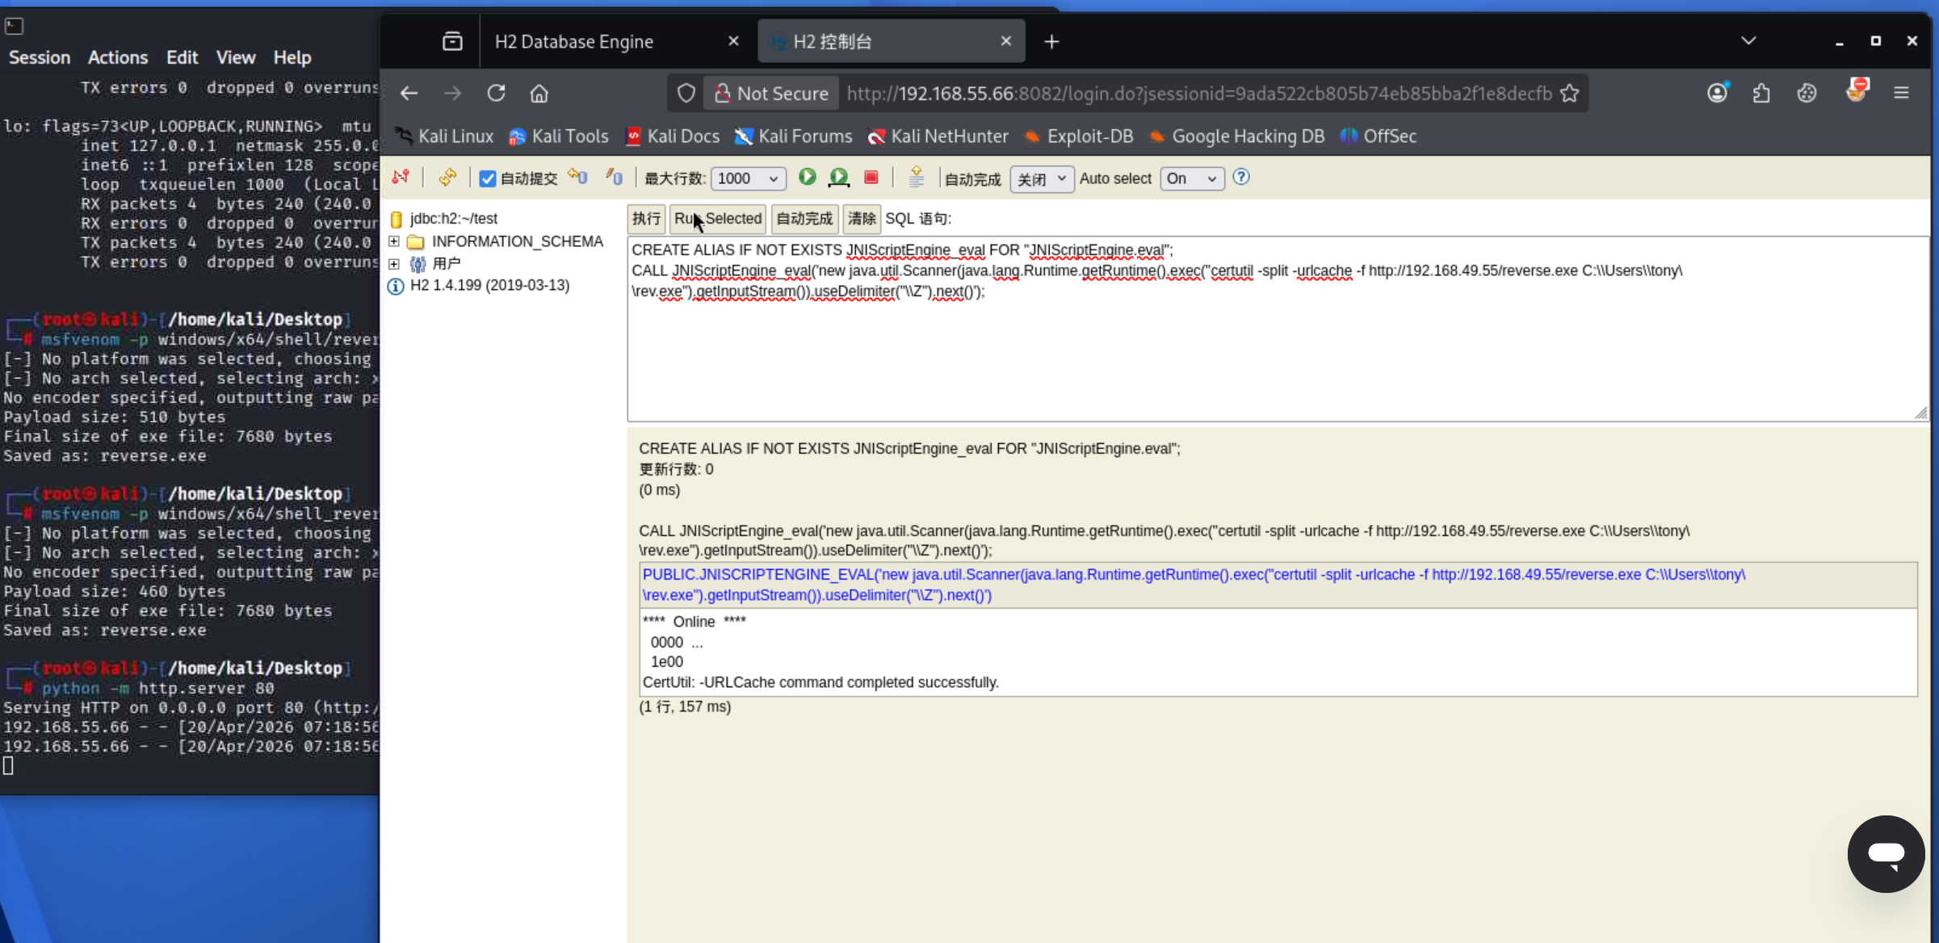The image size is (1939, 943).
Task: Switch to the H2 Database Engine tab
Action: tap(573, 42)
